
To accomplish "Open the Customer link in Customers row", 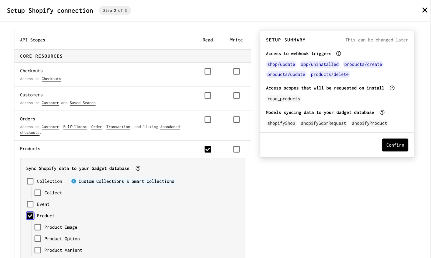I will [x=50, y=103].
